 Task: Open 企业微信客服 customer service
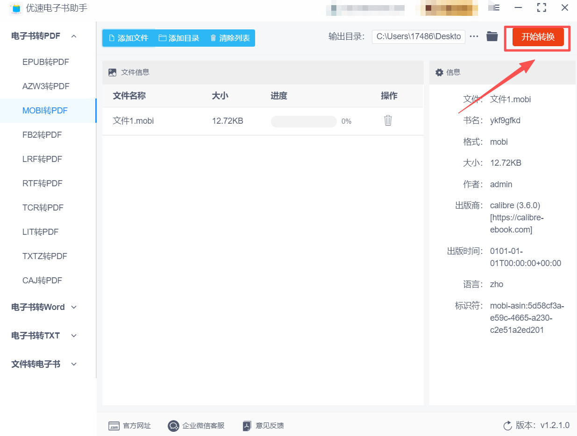(x=173, y=426)
